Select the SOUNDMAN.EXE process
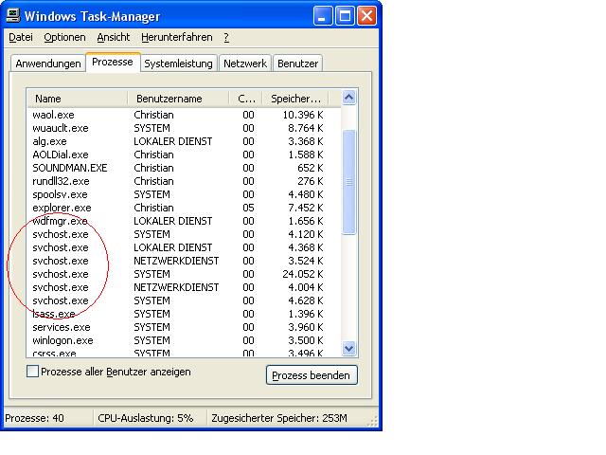The image size is (606, 455). [x=184, y=168]
